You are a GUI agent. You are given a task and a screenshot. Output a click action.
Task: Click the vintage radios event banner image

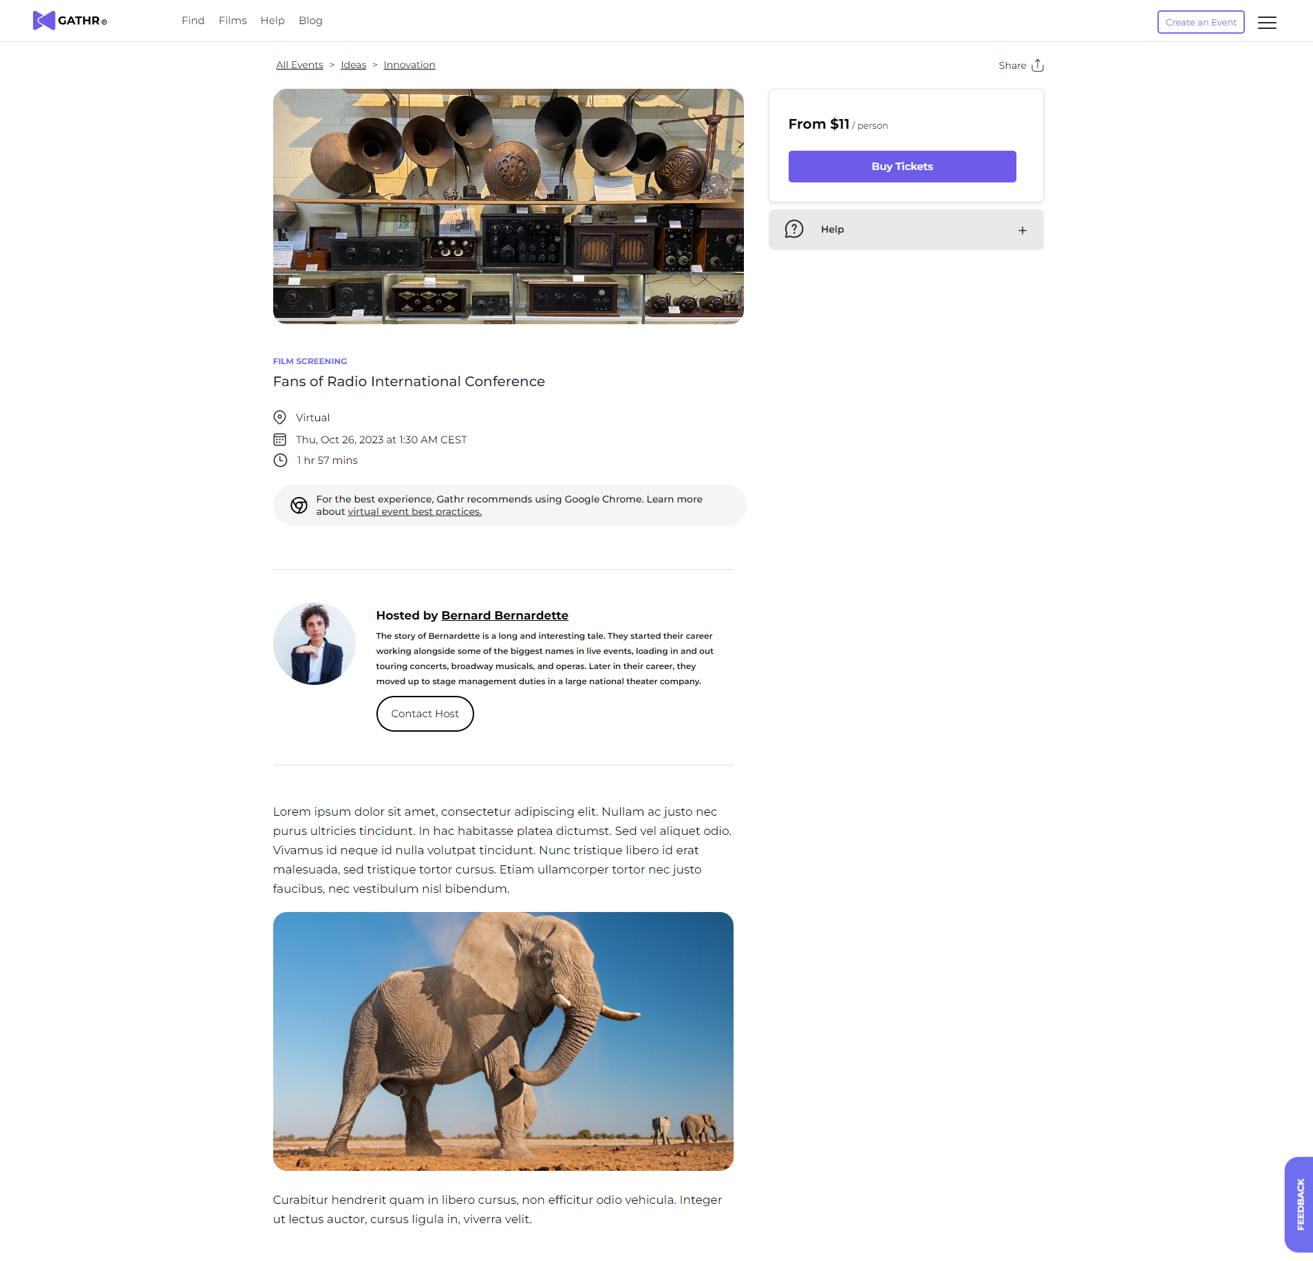(509, 206)
